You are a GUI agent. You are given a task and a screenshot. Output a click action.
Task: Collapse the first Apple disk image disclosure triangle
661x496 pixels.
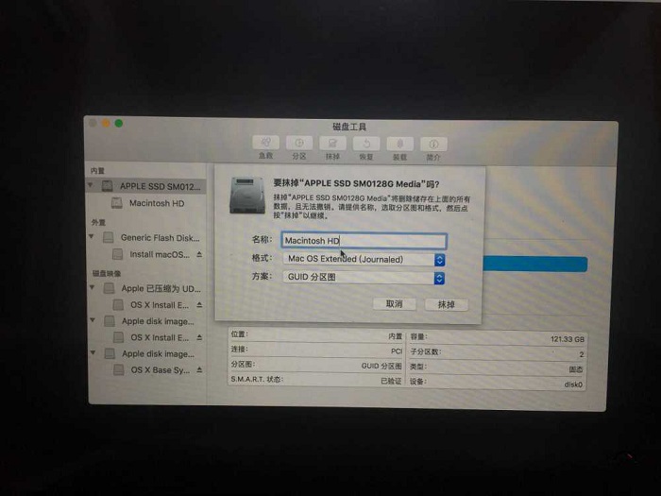click(93, 320)
